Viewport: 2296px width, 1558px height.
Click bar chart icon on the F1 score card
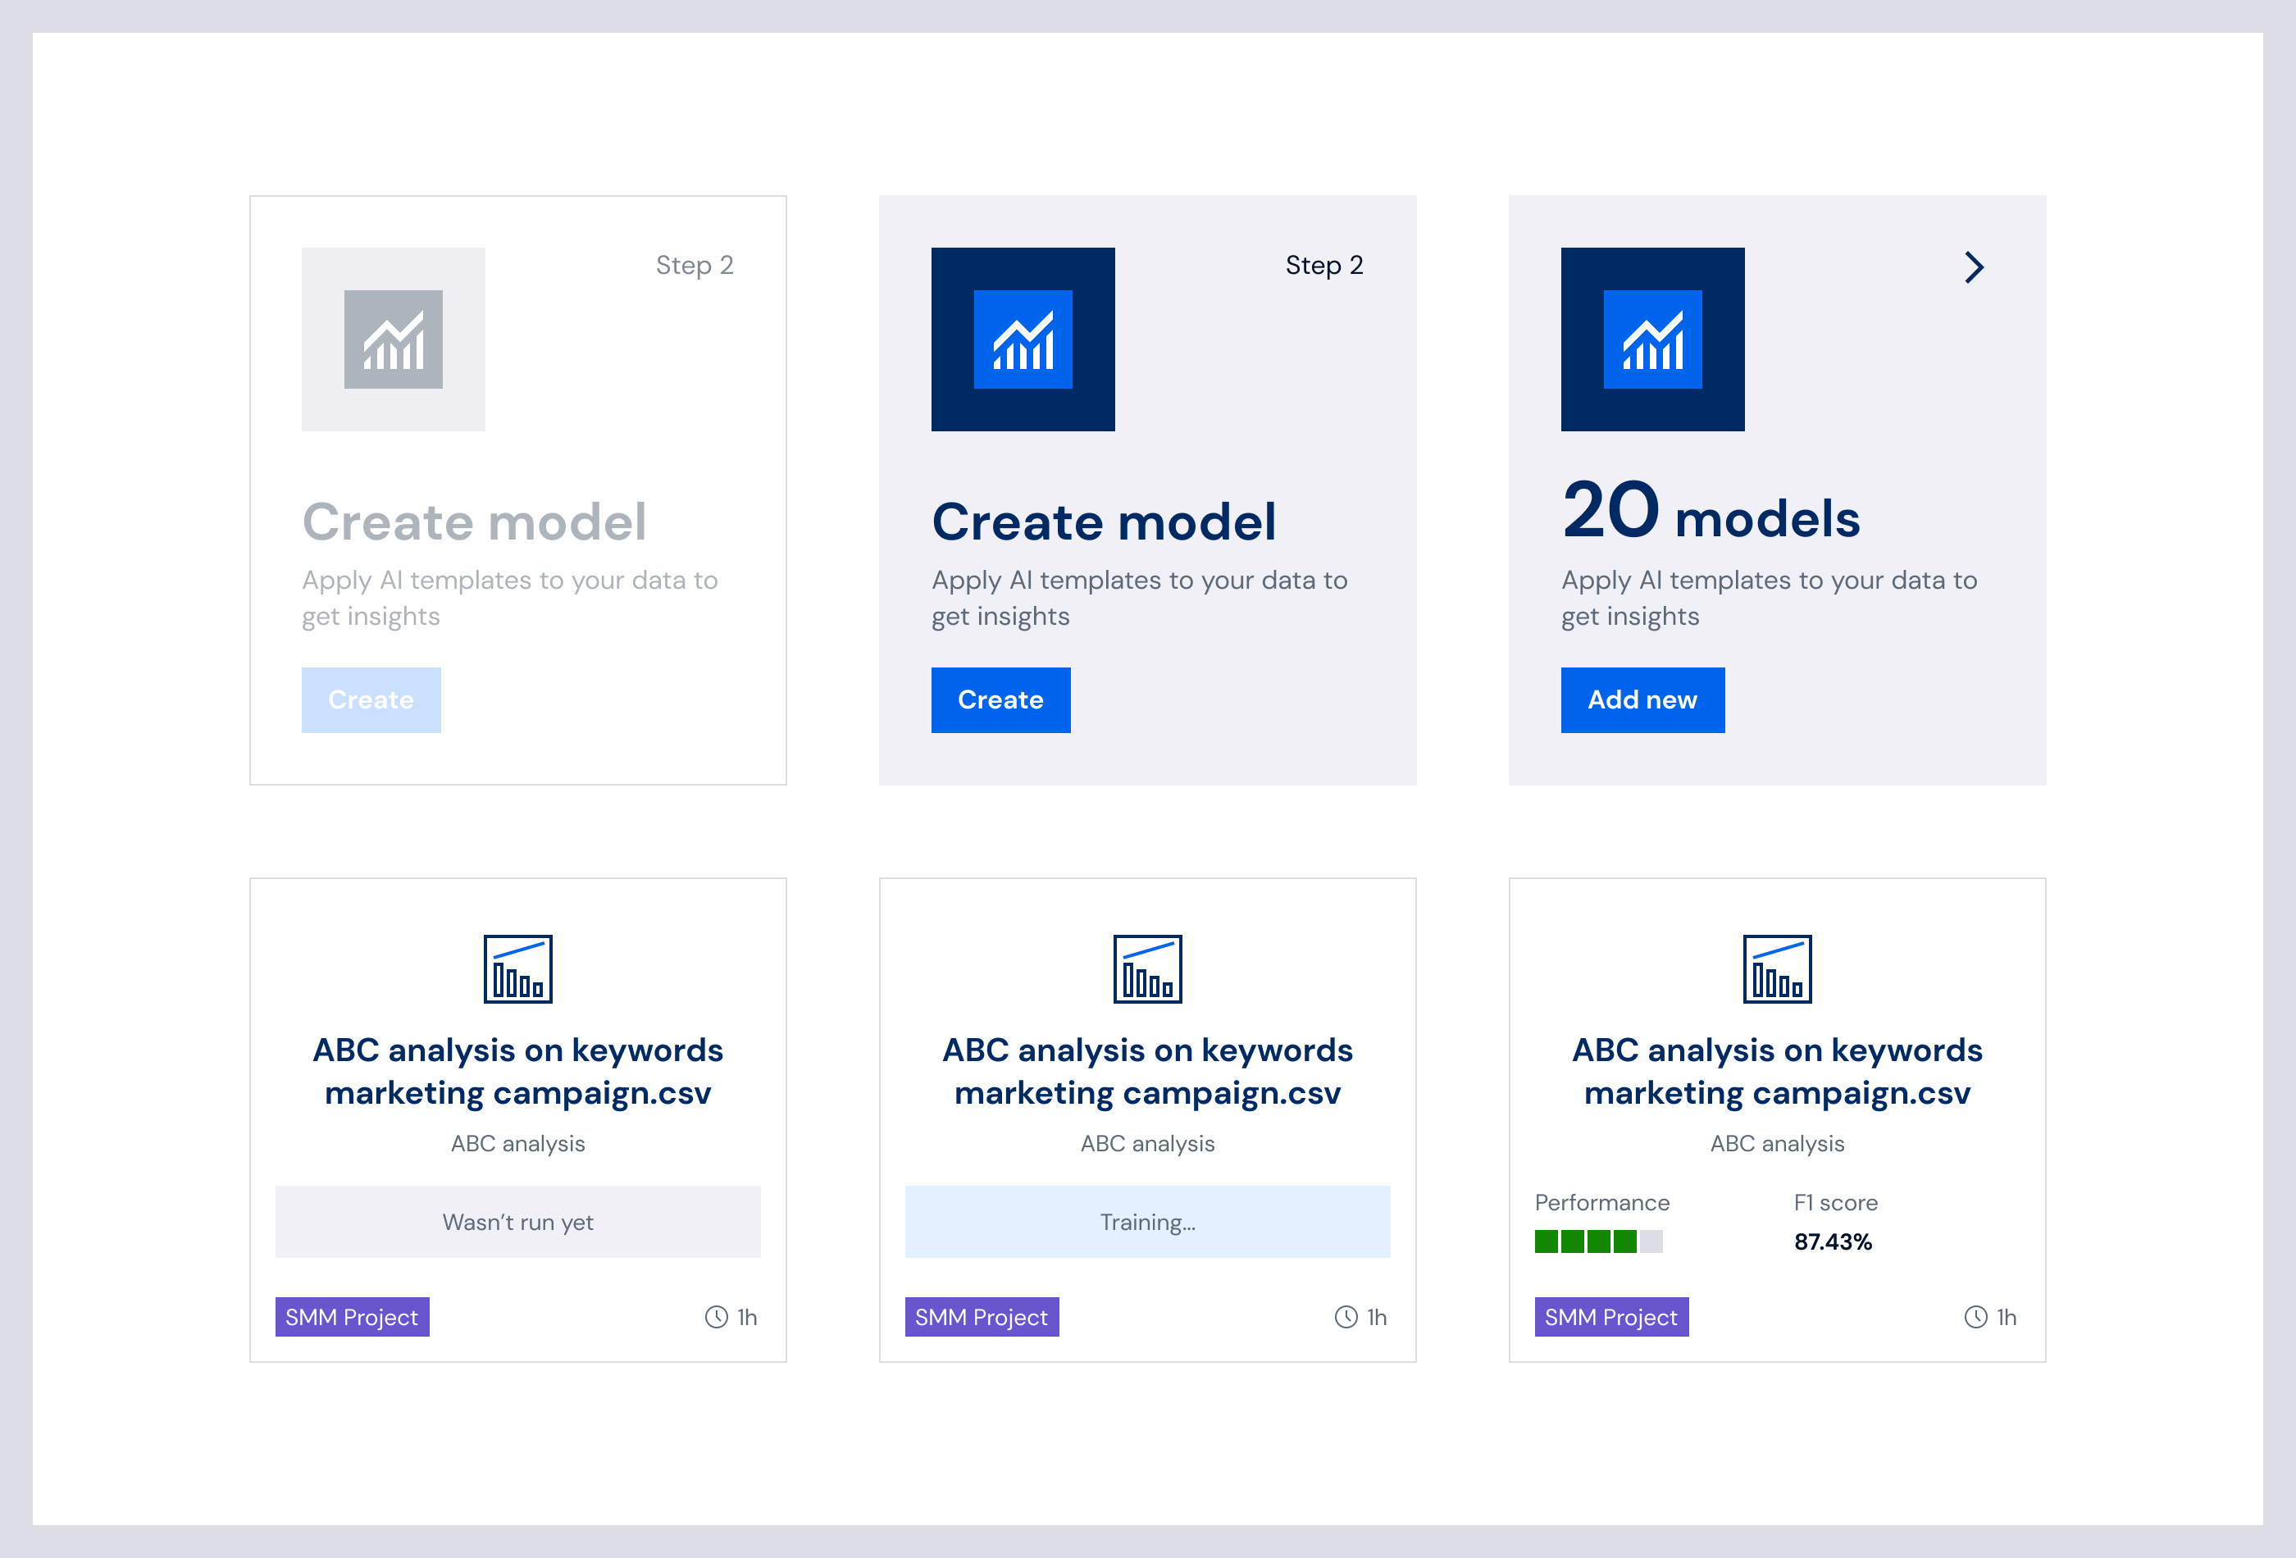1776,968
